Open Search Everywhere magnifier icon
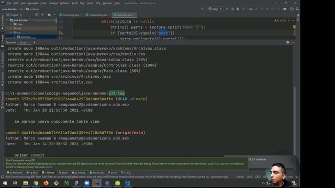Viewport: 335px width, 188px height. 297,9
